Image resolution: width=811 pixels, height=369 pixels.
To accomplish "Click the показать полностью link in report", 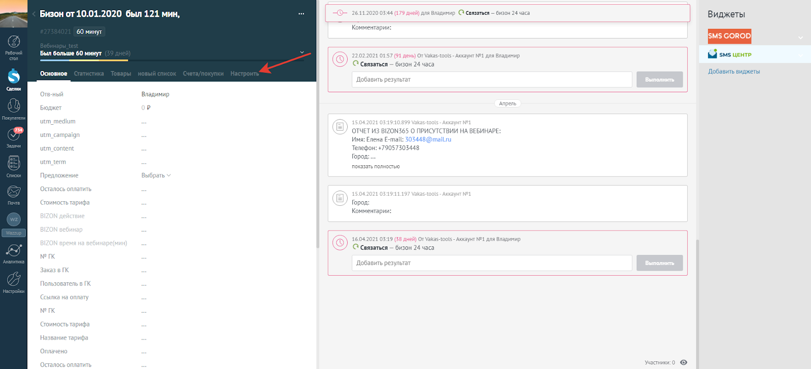I will pyautogui.click(x=376, y=166).
